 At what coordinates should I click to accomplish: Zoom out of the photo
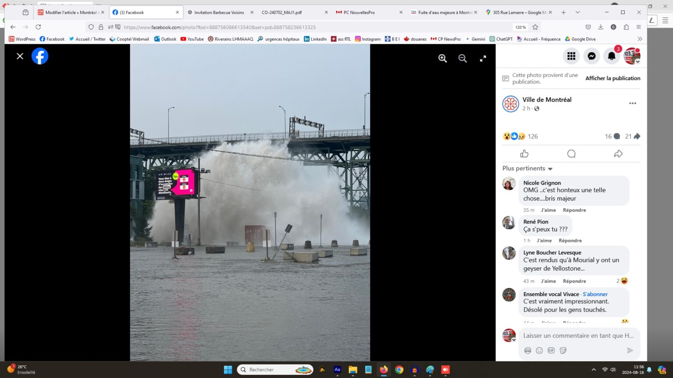click(462, 59)
